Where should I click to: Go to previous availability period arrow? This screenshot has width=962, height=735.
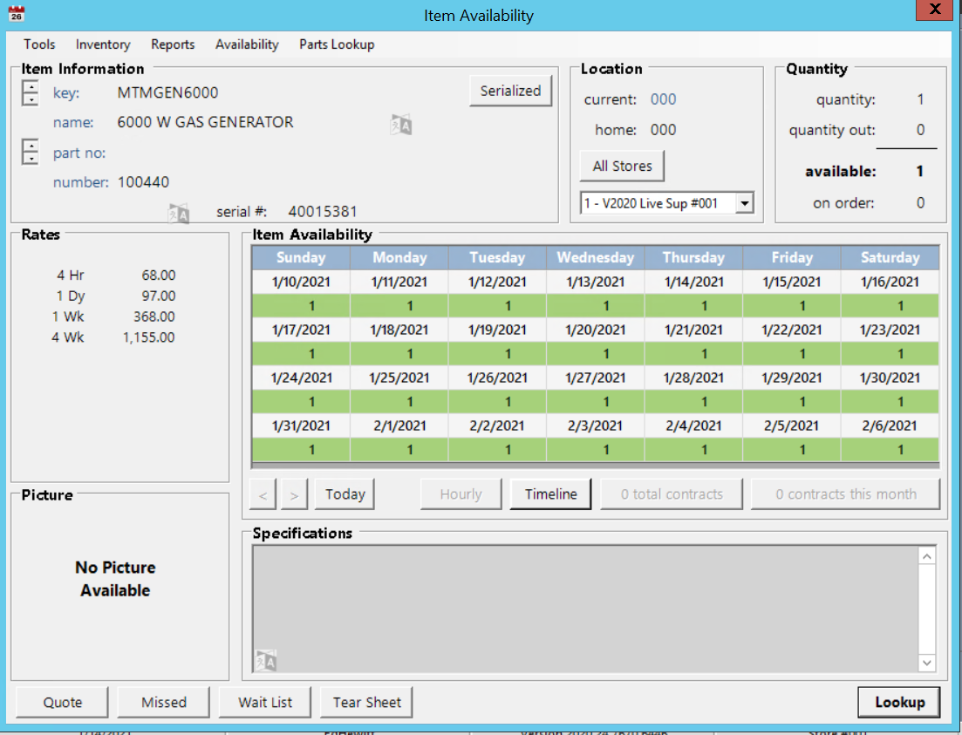tap(263, 494)
